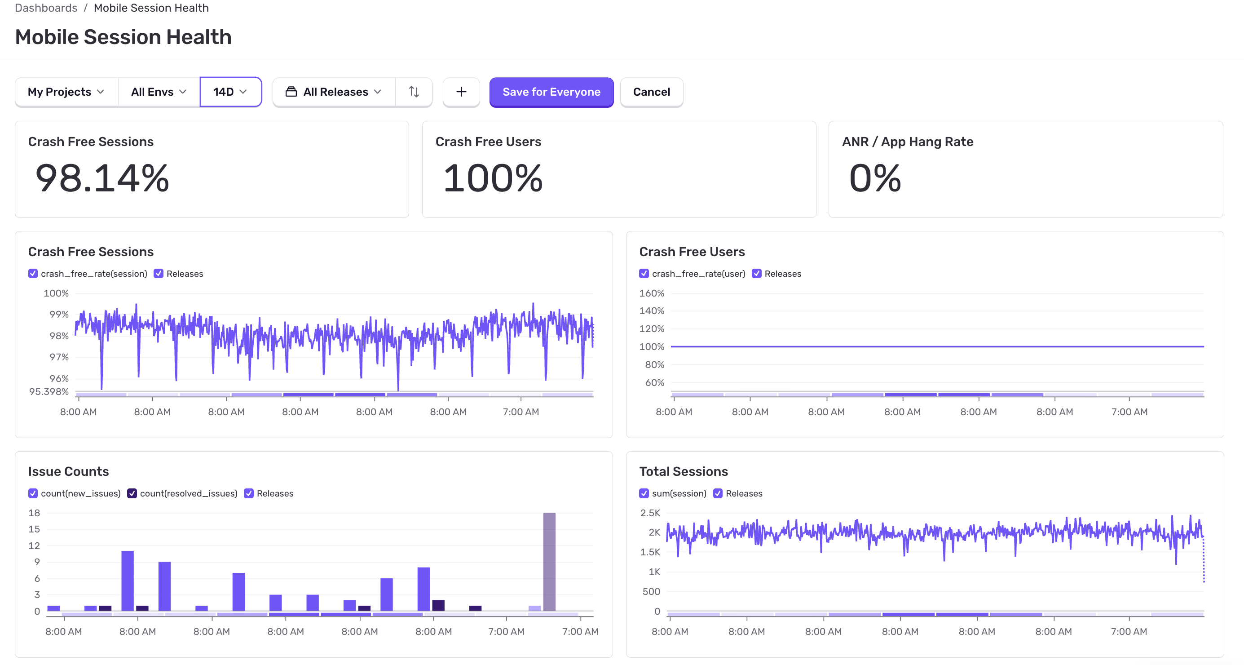
Task: Click the Save for Everyone button
Action: click(551, 92)
